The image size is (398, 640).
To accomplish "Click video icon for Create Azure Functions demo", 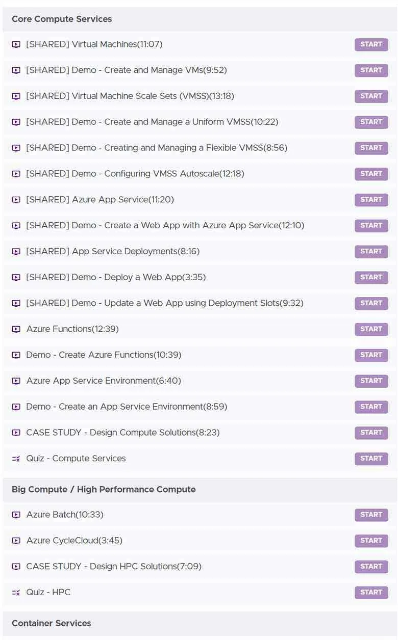I will click(16, 355).
